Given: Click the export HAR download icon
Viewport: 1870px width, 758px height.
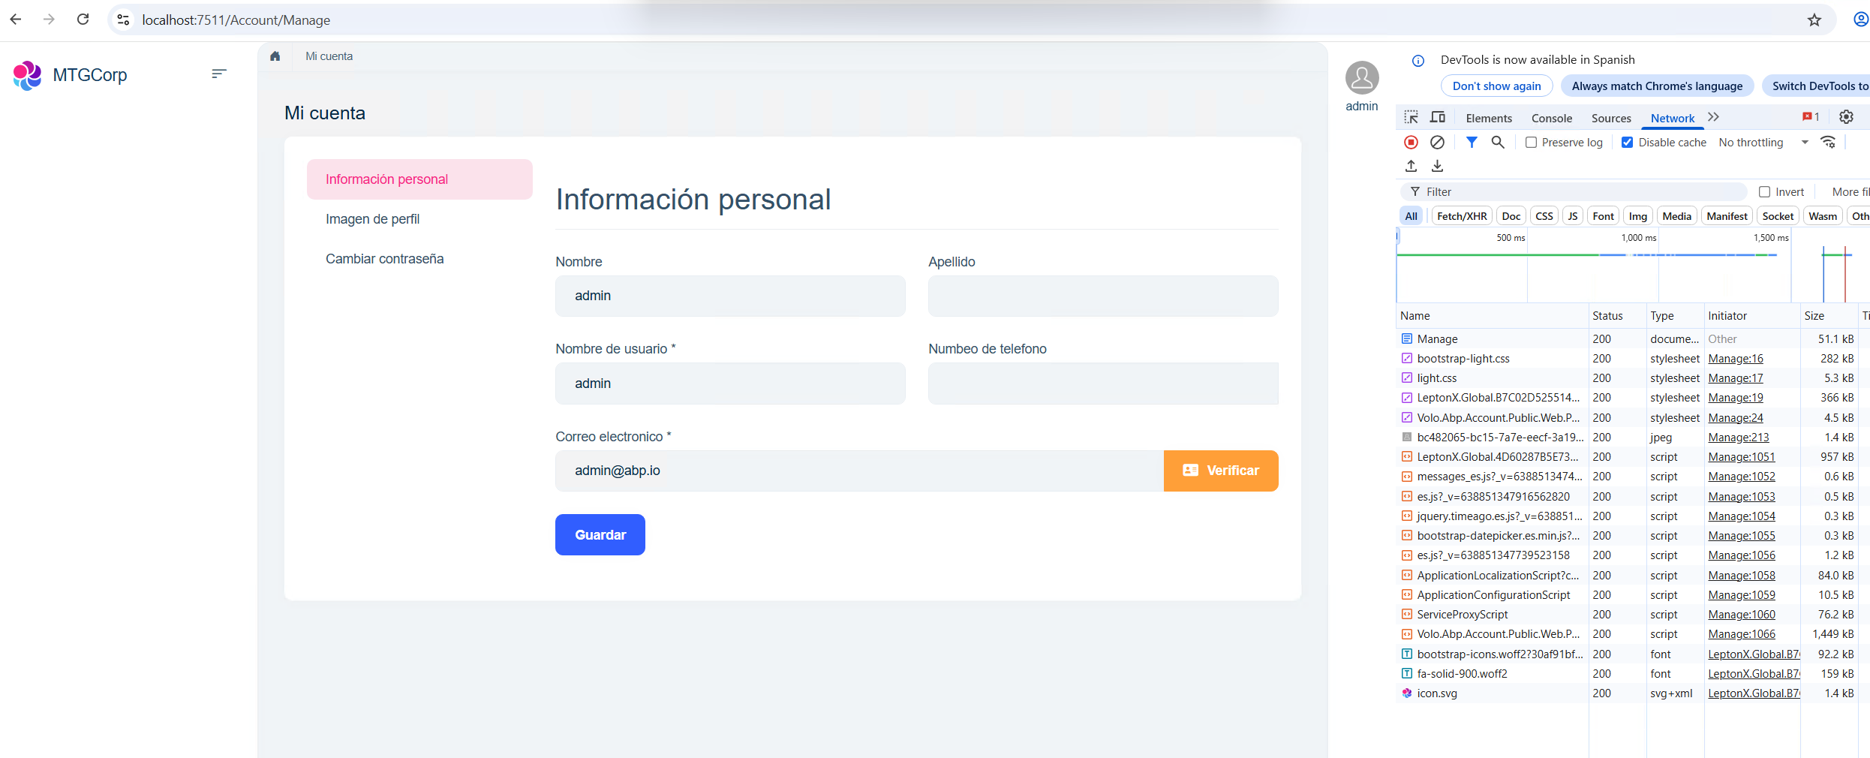Looking at the screenshot, I should 1438,166.
